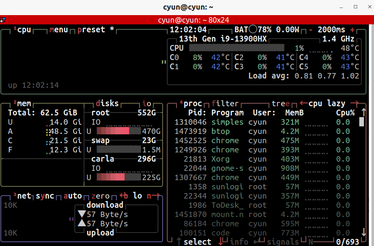Toggle process tree view
Viewport: 374px width, 246px height.
pyautogui.click(x=281, y=103)
